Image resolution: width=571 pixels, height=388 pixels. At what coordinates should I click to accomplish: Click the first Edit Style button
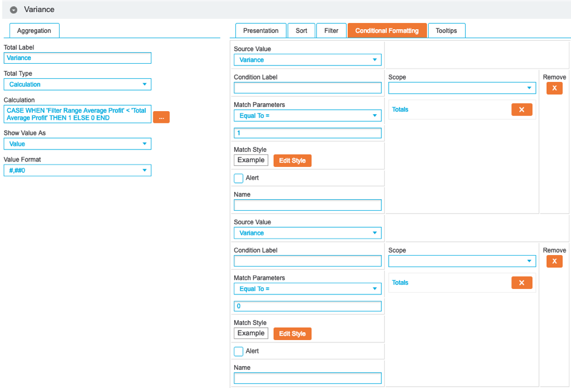pos(292,161)
